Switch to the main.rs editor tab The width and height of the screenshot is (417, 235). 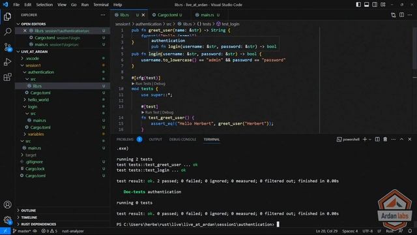click(207, 15)
